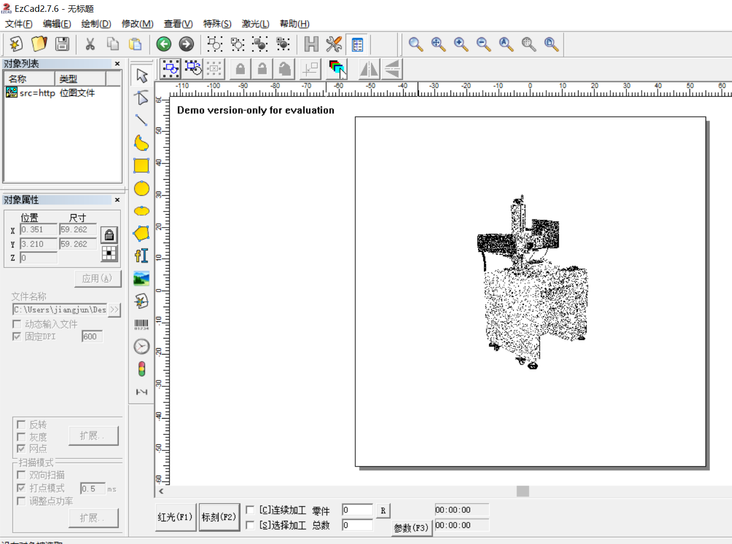Select the text tool
Viewport: 732px width, 544px height.
[142, 256]
